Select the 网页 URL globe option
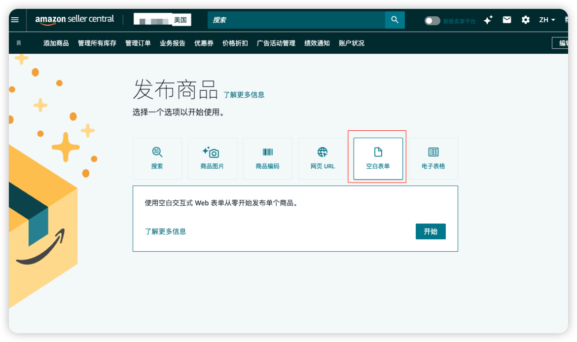This screenshot has width=577, height=342. tap(323, 159)
